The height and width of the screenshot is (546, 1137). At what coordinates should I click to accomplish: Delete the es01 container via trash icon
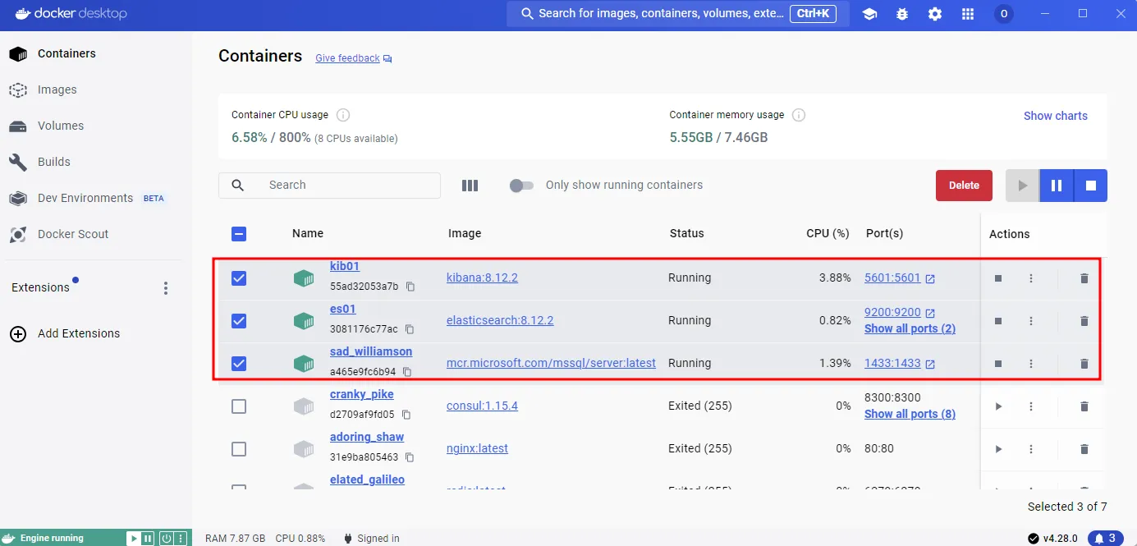coord(1084,321)
